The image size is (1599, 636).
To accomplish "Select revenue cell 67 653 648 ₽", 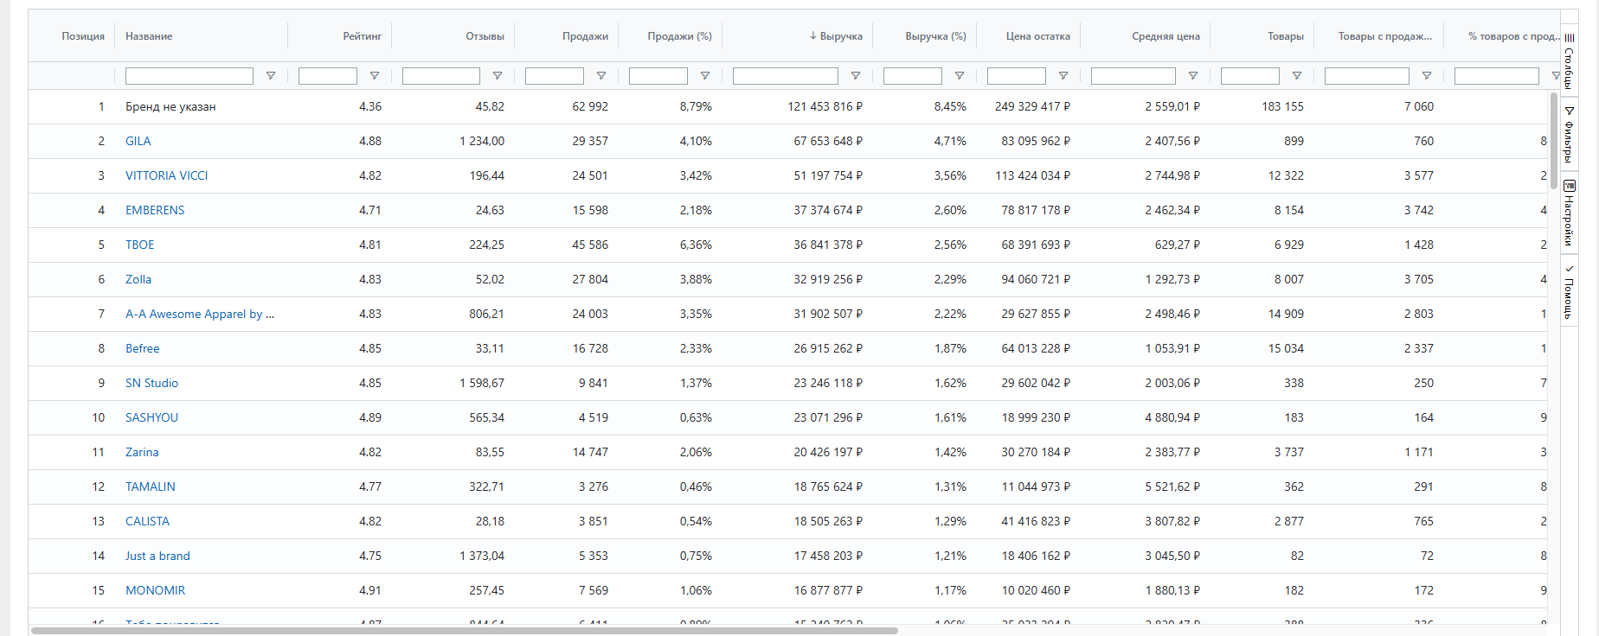I will [x=828, y=141].
